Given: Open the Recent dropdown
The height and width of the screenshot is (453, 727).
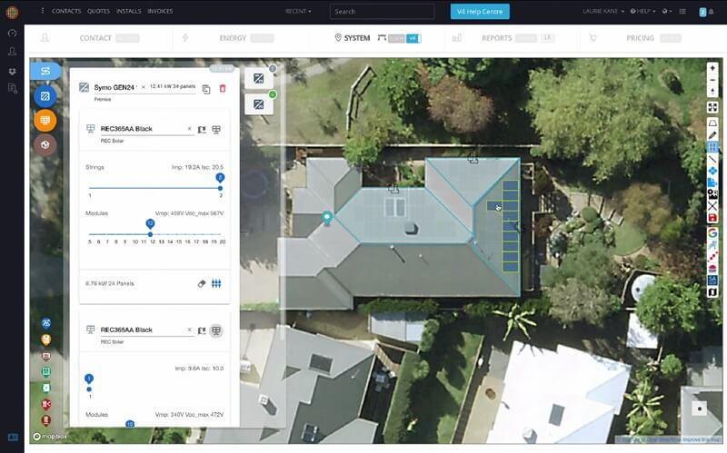Looking at the screenshot, I should [297, 11].
